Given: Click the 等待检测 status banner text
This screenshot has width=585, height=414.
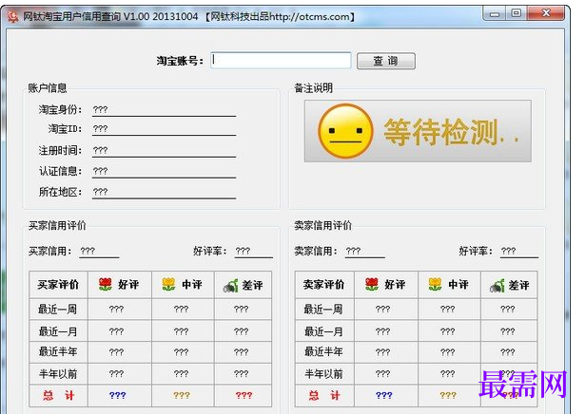Looking at the screenshot, I should click(451, 131).
